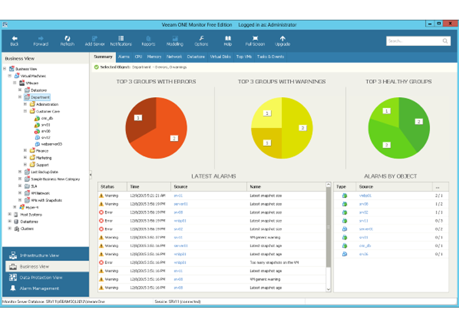Open the Modeling toolbar icon
The width and height of the screenshot is (459, 328).
pos(175,41)
